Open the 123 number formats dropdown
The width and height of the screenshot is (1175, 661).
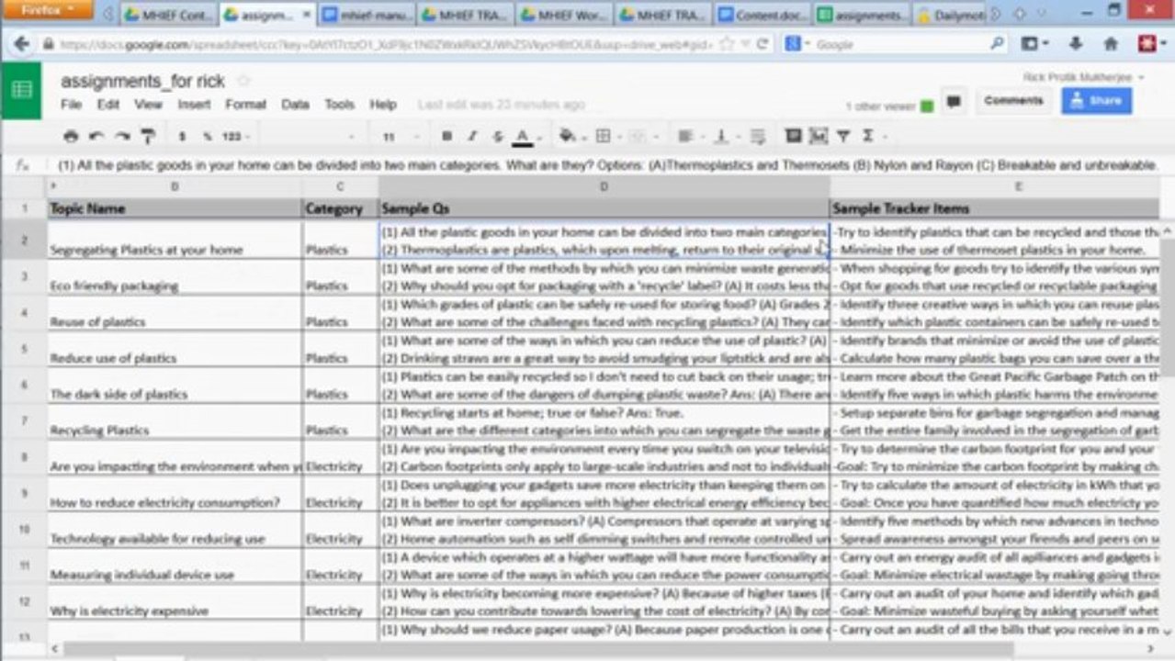235,136
